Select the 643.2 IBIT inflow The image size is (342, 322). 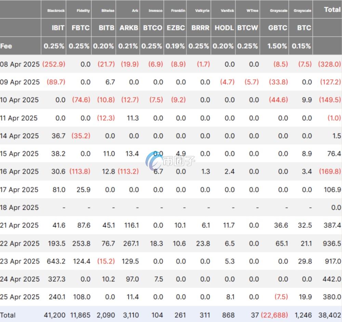[x=56, y=261]
